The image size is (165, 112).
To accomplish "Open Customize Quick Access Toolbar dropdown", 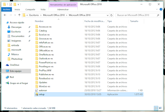I will 18,4.
